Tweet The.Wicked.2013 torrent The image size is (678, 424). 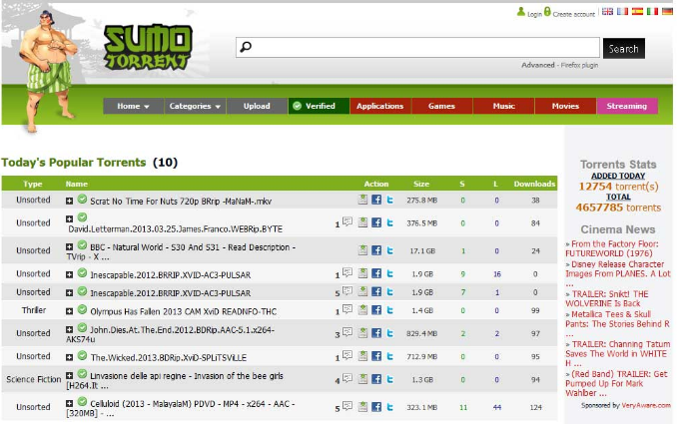389,356
